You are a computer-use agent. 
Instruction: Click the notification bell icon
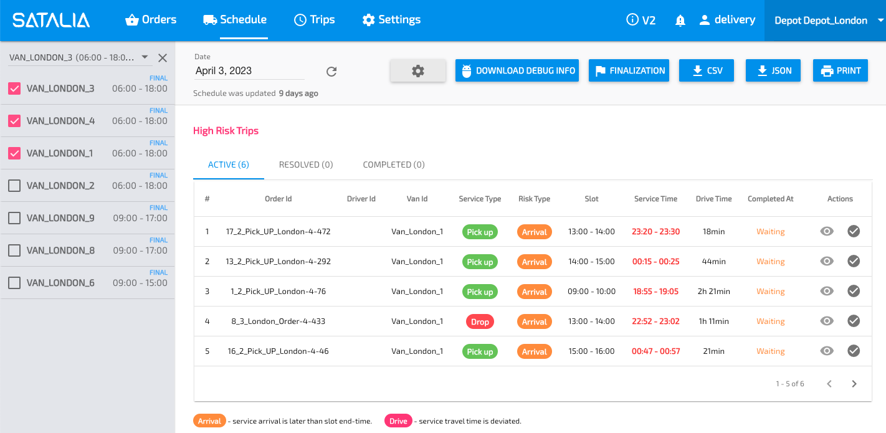[680, 21]
